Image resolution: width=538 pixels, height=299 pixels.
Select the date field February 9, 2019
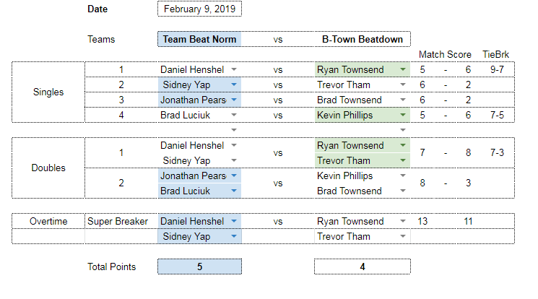(x=200, y=9)
